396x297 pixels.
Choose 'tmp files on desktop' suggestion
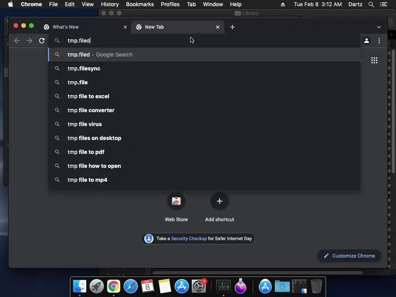click(204, 138)
